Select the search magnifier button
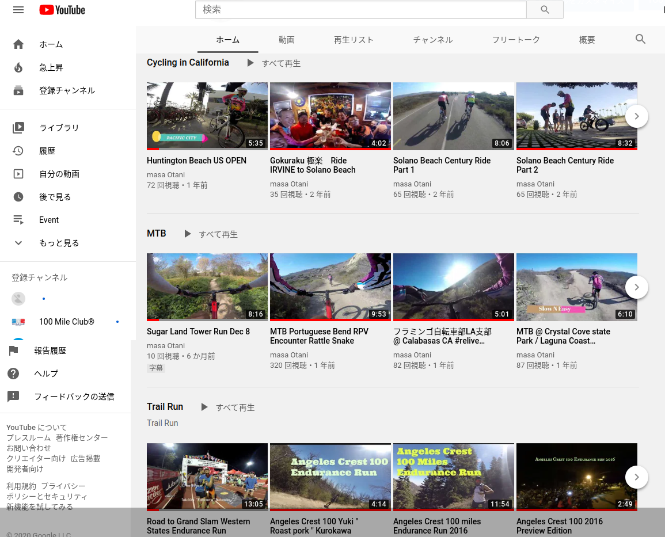 (544, 10)
